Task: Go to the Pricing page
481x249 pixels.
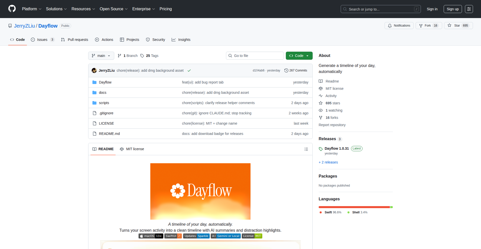Action: tap(166, 9)
